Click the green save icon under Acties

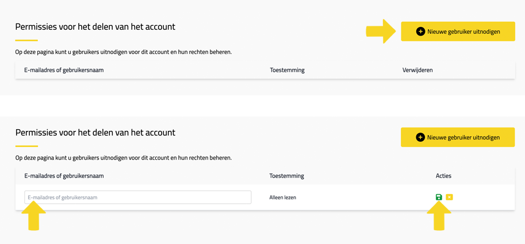point(439,197)
